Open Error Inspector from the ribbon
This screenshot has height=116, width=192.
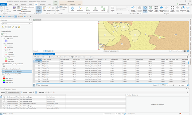pos(26,12)
